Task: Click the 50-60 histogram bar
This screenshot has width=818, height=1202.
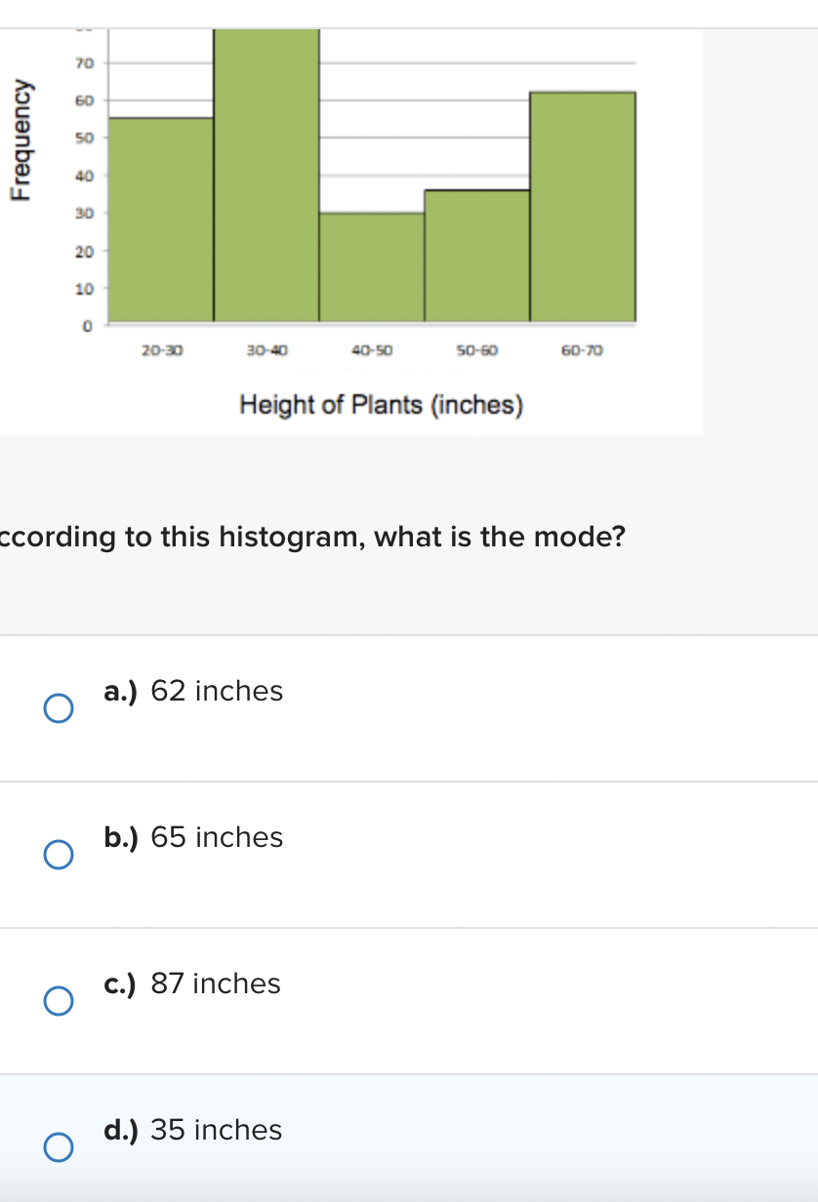Action: click(x=475, y=254)
